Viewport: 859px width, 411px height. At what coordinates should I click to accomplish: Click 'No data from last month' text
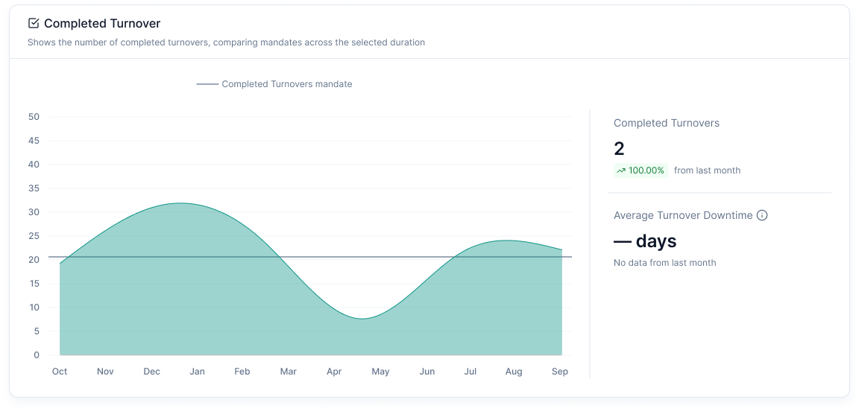[x=664, y=263]
